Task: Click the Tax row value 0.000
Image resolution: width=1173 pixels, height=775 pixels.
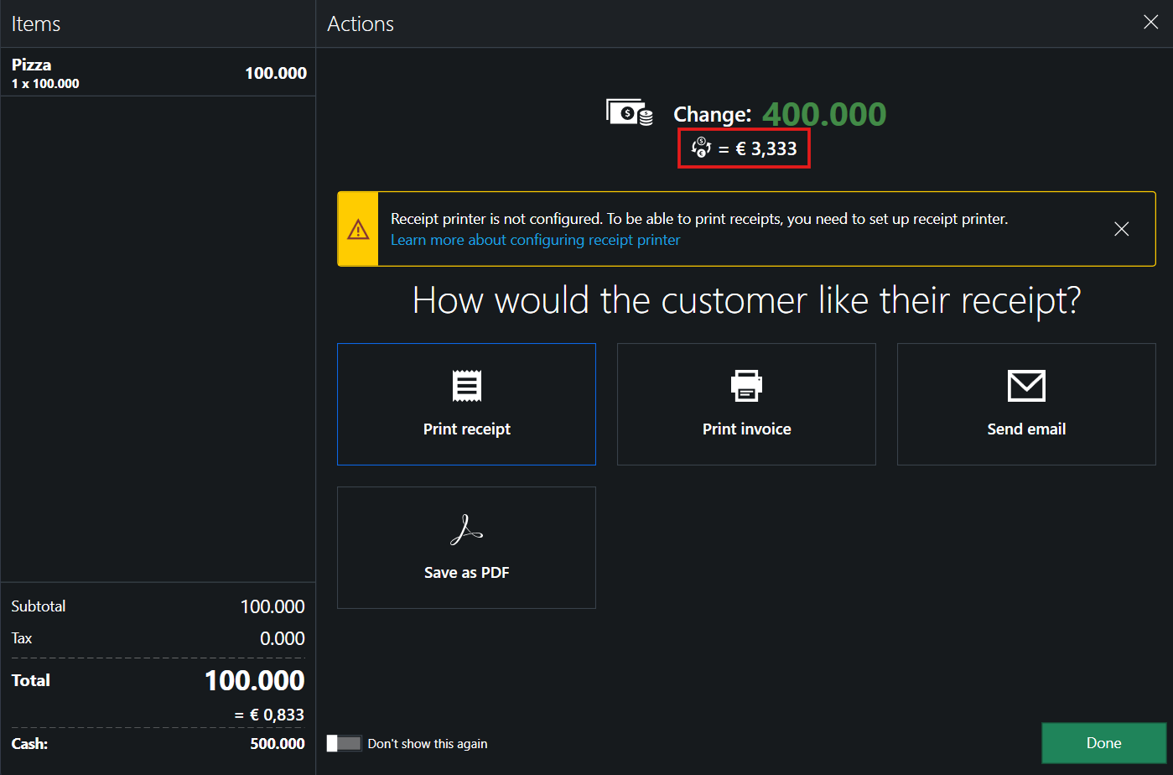Action: point(282,638)
